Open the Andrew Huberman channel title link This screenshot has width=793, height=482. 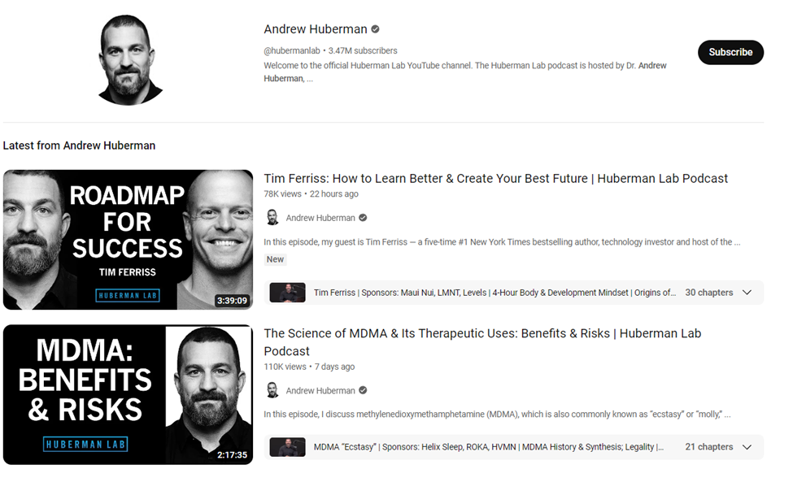(x=315, y=29)
